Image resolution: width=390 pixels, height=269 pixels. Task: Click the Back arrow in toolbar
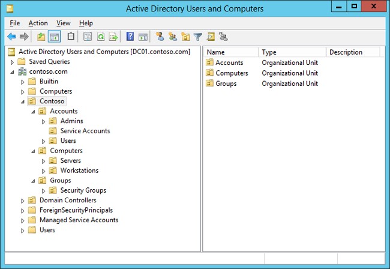11,37
